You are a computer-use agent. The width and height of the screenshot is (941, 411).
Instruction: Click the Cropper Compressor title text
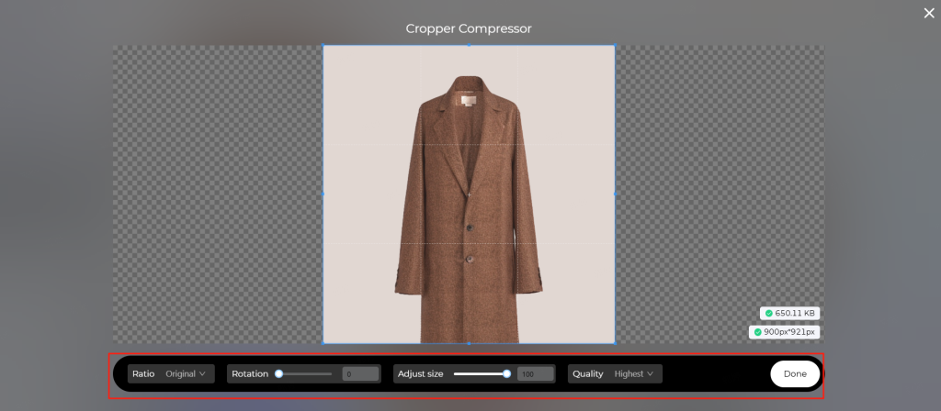pos(469,28)
